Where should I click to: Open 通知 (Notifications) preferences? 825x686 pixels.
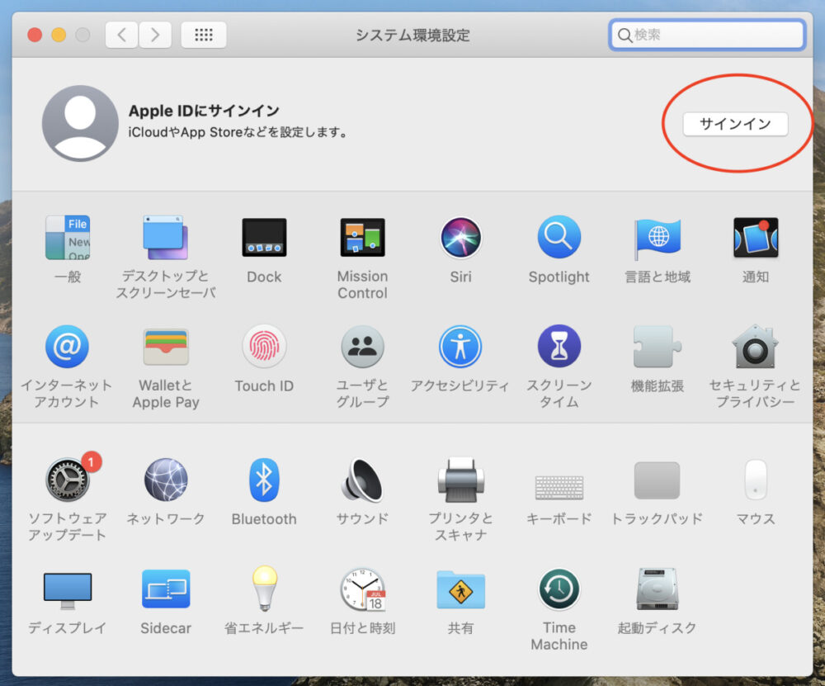pyautogui.click(x=756, y=238)
